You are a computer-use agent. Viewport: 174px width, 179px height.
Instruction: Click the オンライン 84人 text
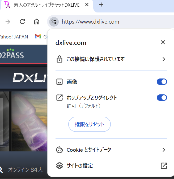[x=26, y=170]
